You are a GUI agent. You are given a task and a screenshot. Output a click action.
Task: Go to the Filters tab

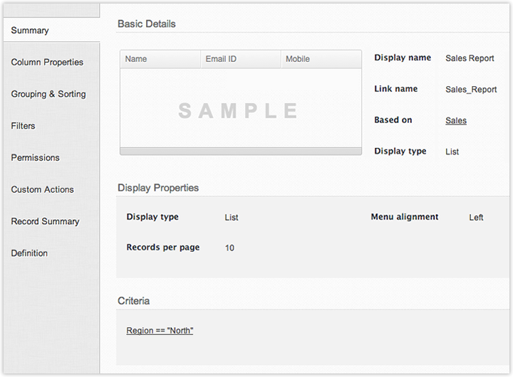[24, 126]
